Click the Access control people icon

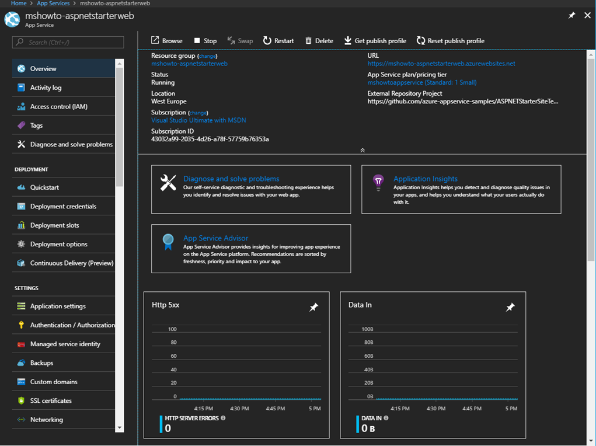21,106
